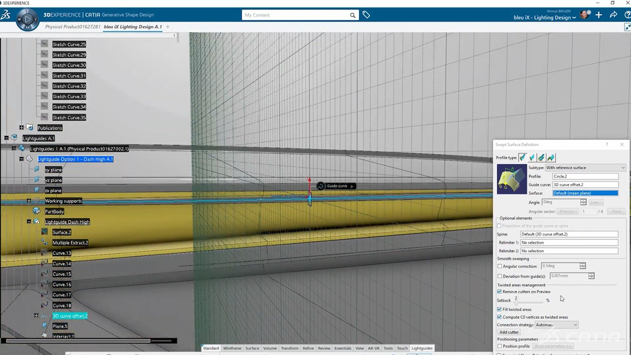This screenshot has height=355, width=631.
Task: Click the search magnifier icon
Action: [x=352, y=15]
